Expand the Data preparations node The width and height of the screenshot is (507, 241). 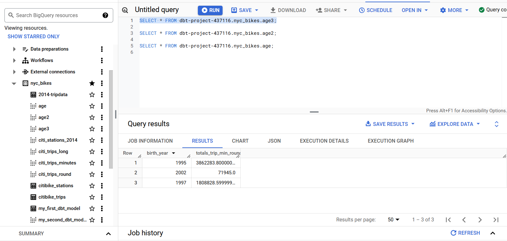(14, 49)
